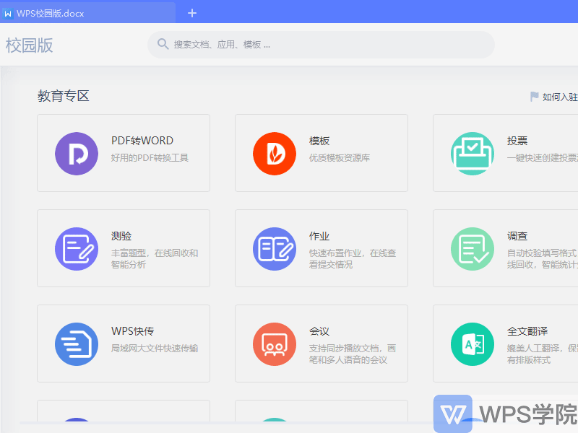This screenshot has height=433, width=578.
Task: Click the WPS document icon on the tab
Action: 8,14
